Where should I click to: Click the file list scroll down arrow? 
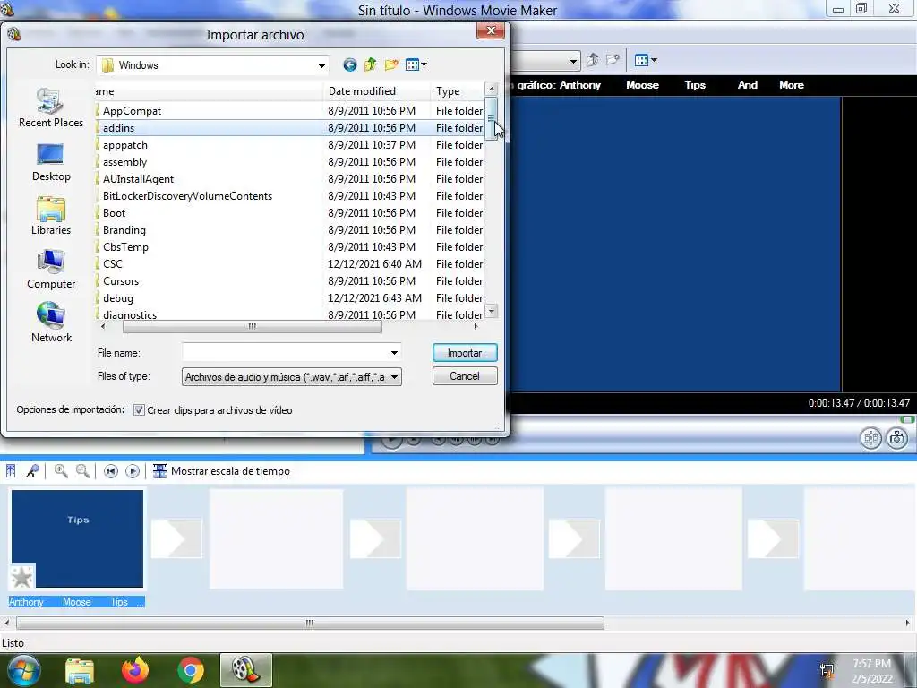pyautogui.click(x=492, y=311)
